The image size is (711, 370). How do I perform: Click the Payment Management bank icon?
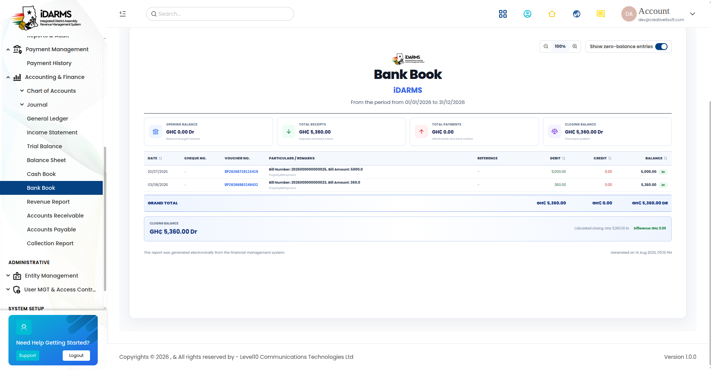17,49
